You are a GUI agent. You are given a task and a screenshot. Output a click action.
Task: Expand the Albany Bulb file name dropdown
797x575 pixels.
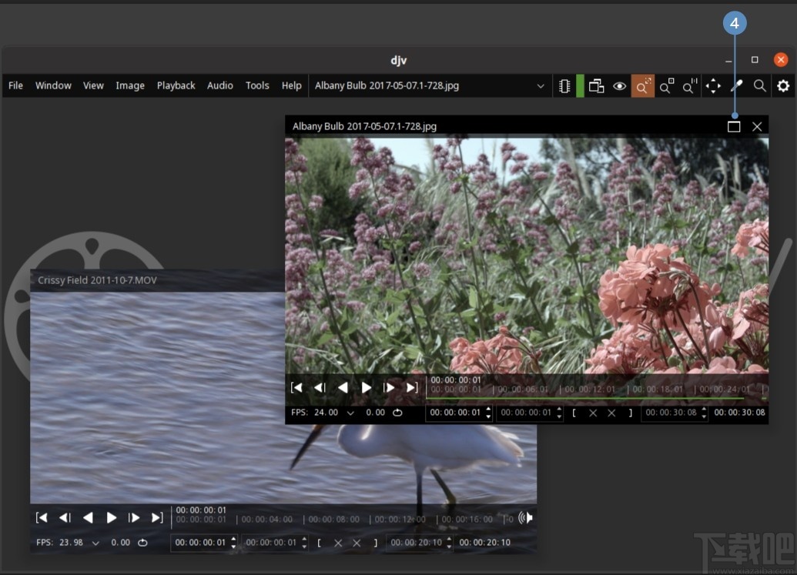pyautogui.click(x=541, y=86)
